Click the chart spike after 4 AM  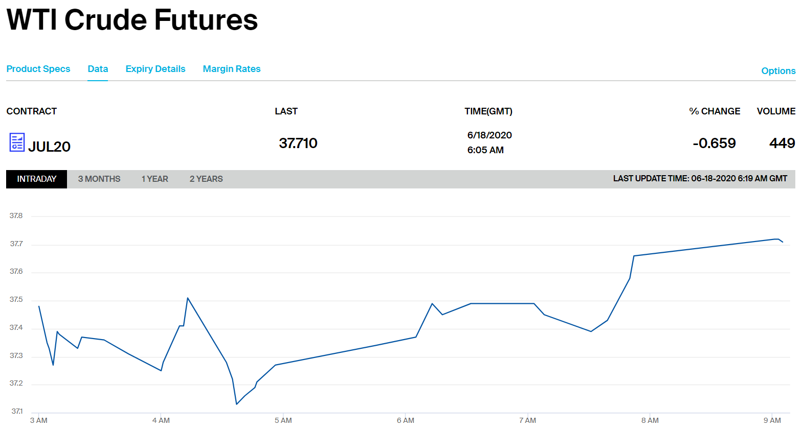pyautogui.click(x=188, y=298)
